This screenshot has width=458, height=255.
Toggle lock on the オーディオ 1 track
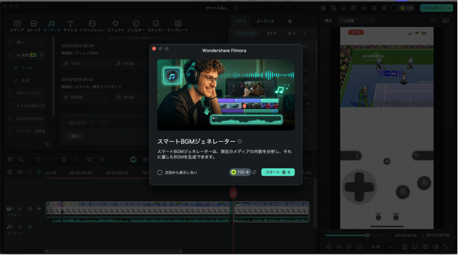[x=20, y=227]
